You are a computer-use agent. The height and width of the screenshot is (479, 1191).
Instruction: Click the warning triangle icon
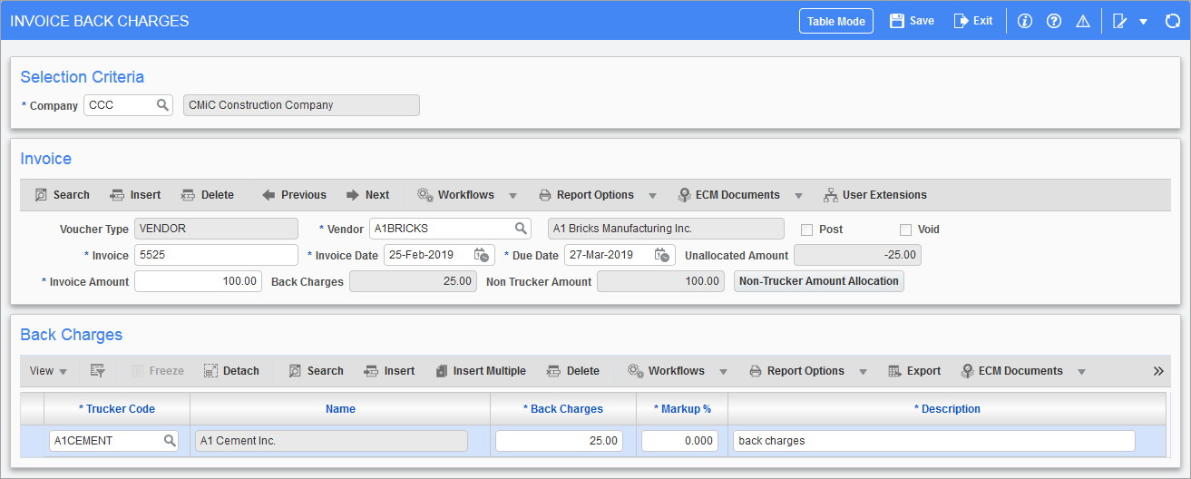pyautogui.click(x=1082, y=21)
